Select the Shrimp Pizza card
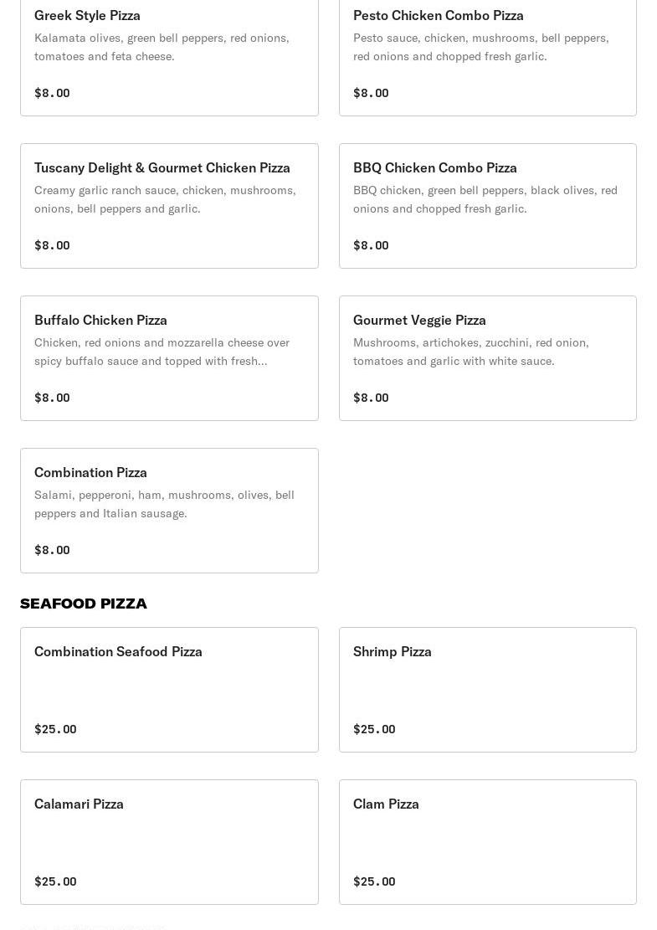The image size is (657, 930). [487, 690]
